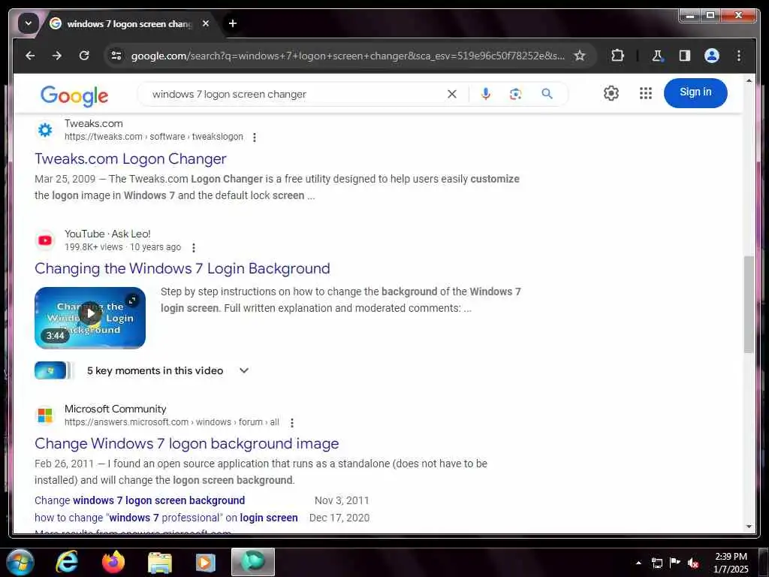Bookmark this page with the star
769x577 pixels.
coord(580,56)
